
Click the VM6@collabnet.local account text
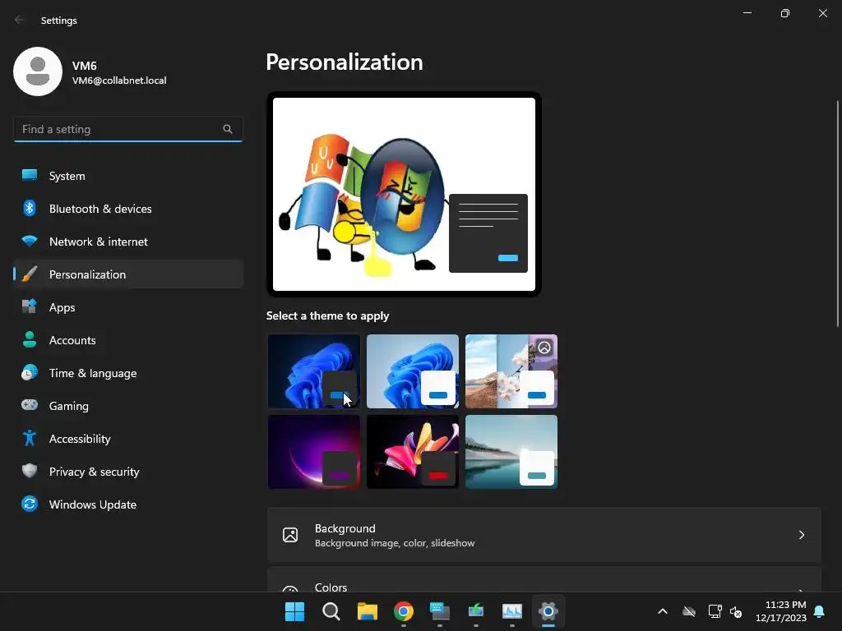tap(119, 81)
